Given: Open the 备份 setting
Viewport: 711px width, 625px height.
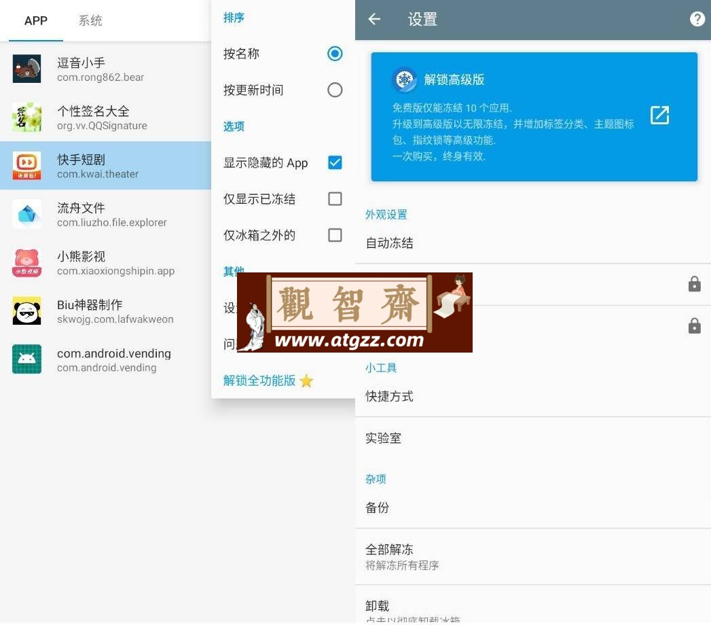Looking at the screenshot, I should coord(533,507).
